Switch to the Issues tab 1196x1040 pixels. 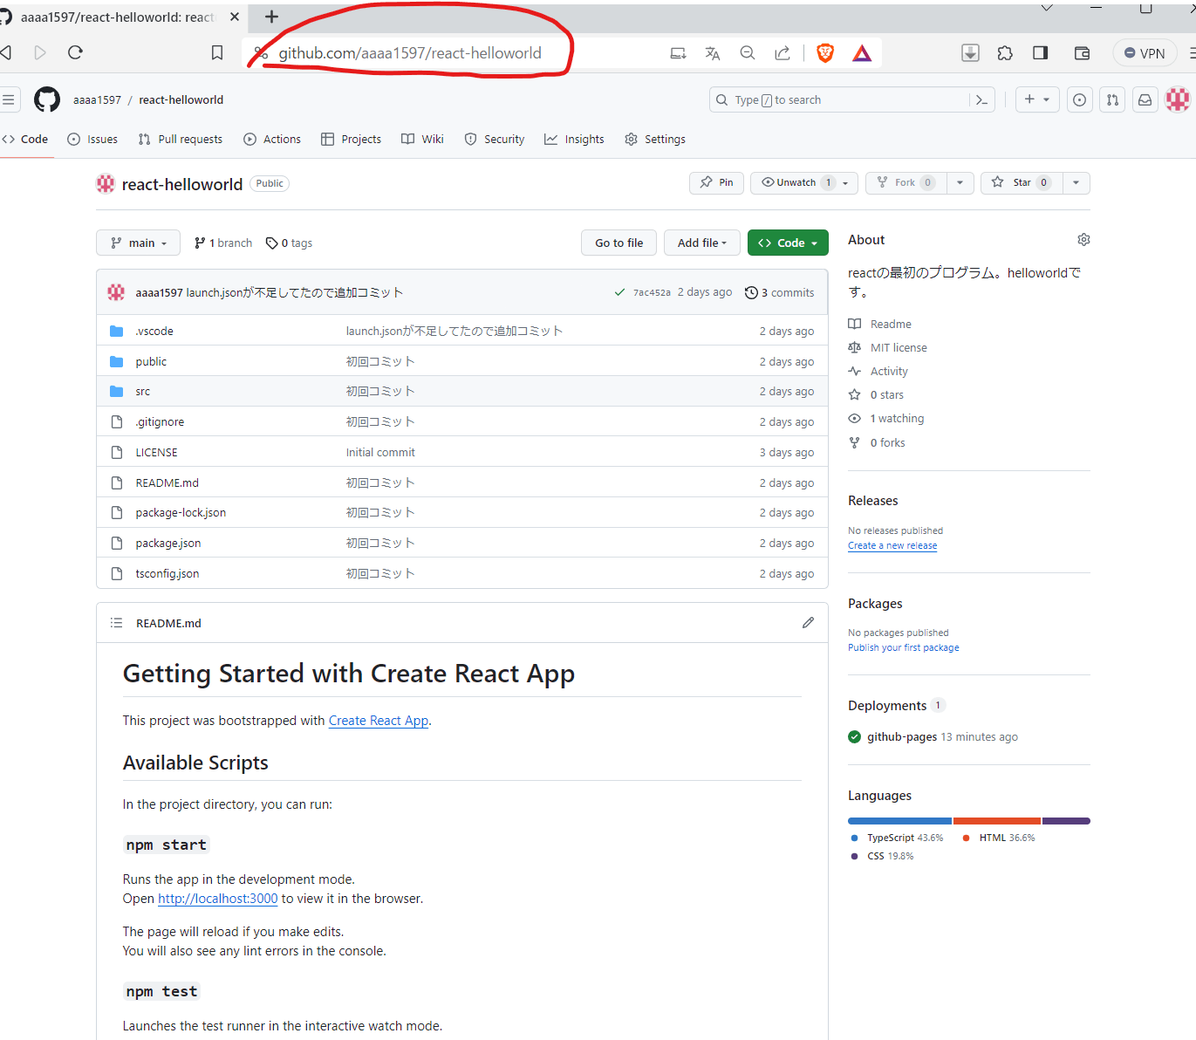pyautogui.click(x=92, y=139)
